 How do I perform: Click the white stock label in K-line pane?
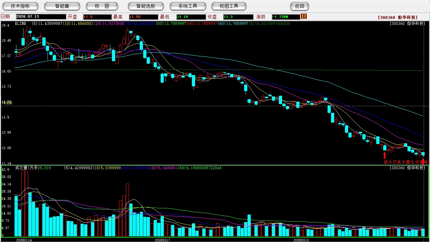[407, 23]
